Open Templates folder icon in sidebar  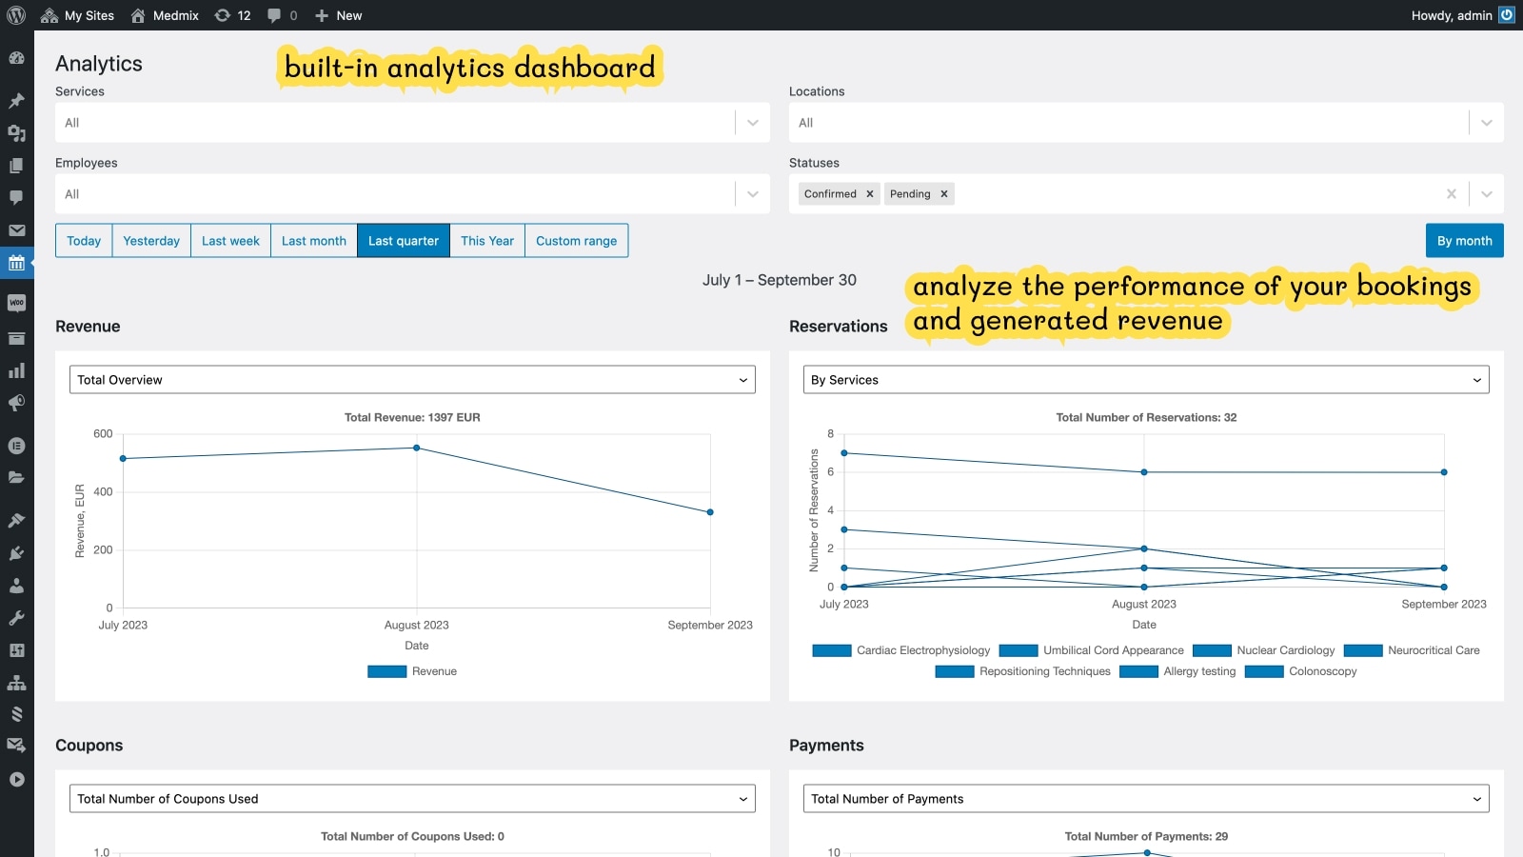coord(16,477)
